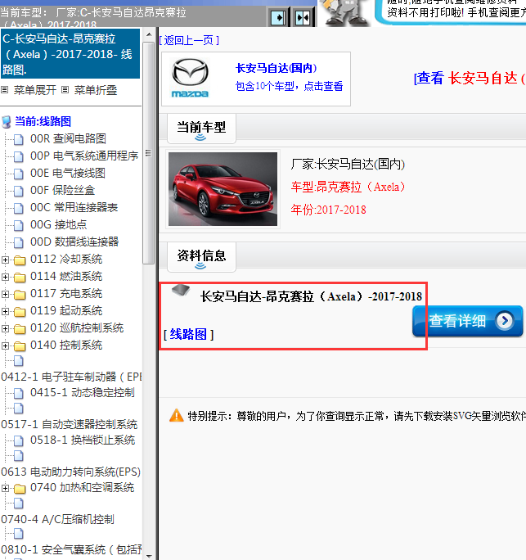Click 包含10个车型，点击查看 link
The width and height of the screenshot is (526, 560).
289,86
